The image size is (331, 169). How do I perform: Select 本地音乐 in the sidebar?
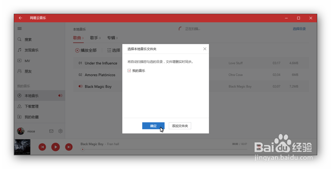click(40, 95)
